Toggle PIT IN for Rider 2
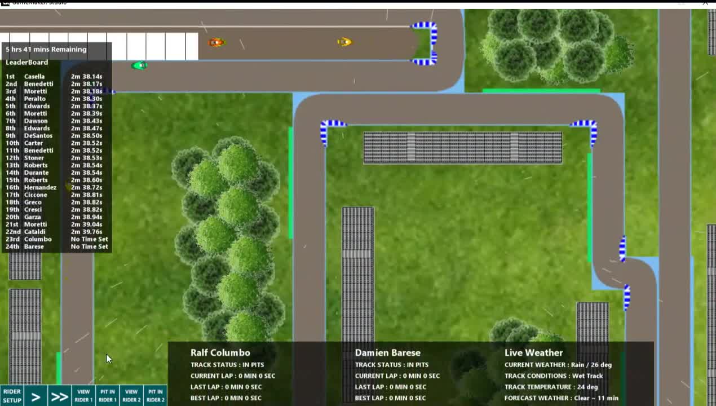The image size is (716, 406). pyautogui.click(x=155, y=395)
